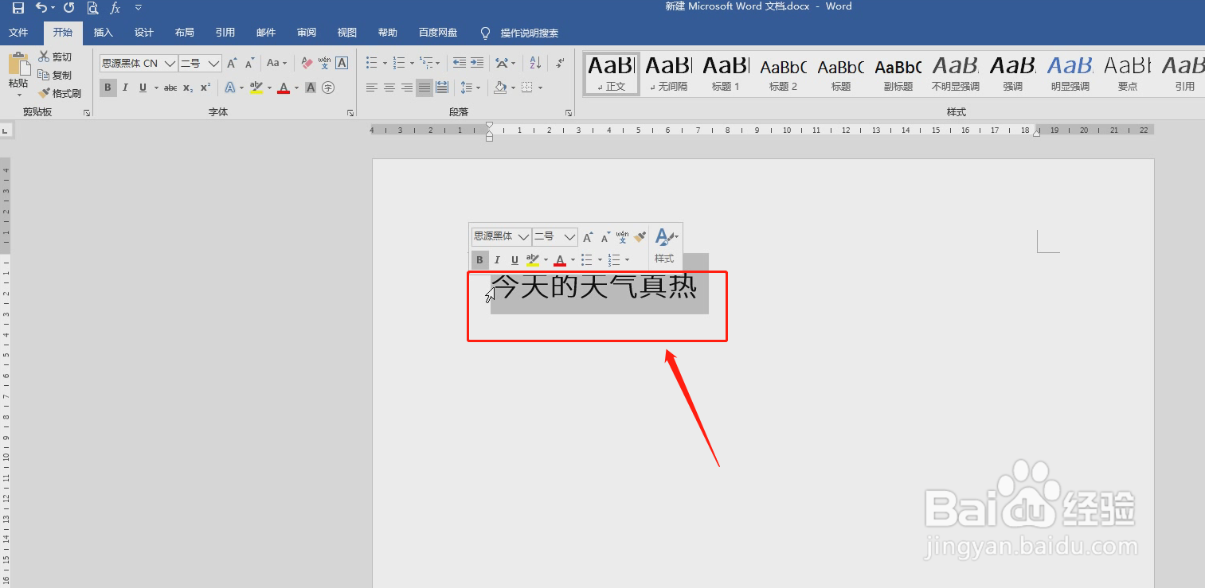Viewport: 1205px width, 588px height.
Task: Apply the 无间隔 style
Action: pos(668,73)
